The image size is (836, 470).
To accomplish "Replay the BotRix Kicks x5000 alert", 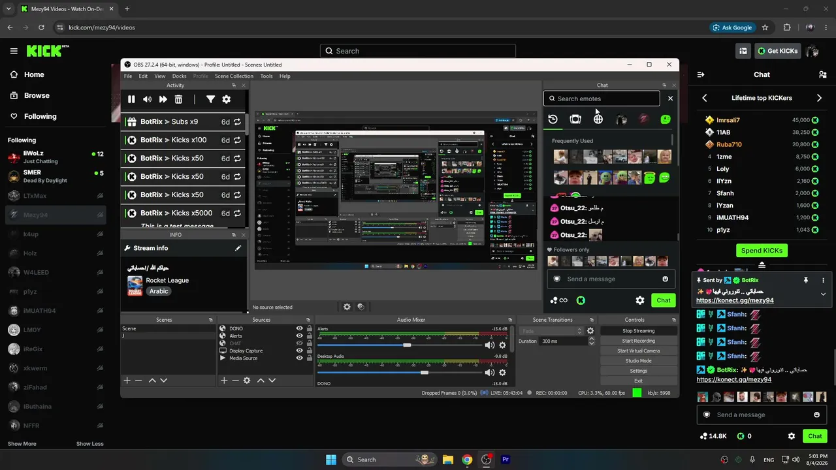I will tap(237, 213).
